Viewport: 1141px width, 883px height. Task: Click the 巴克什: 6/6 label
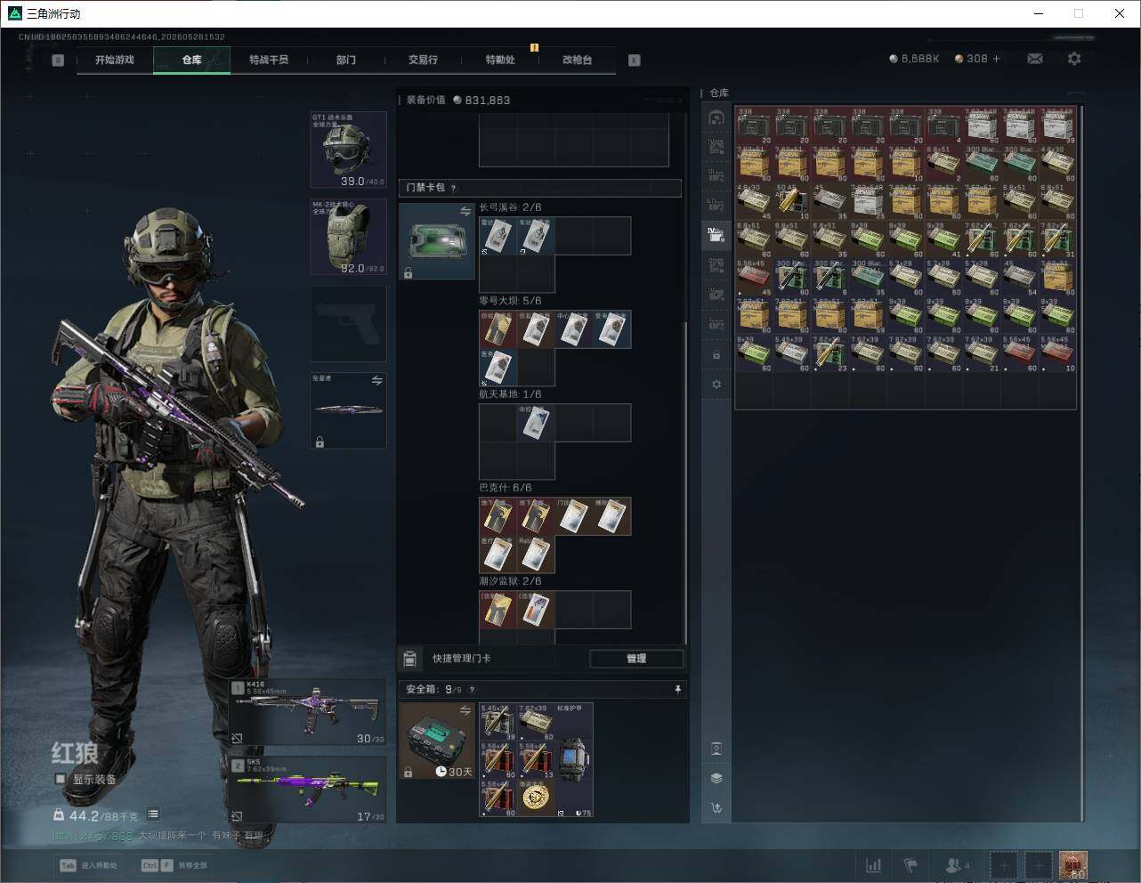pyautogui.click(x=506, y=488)
